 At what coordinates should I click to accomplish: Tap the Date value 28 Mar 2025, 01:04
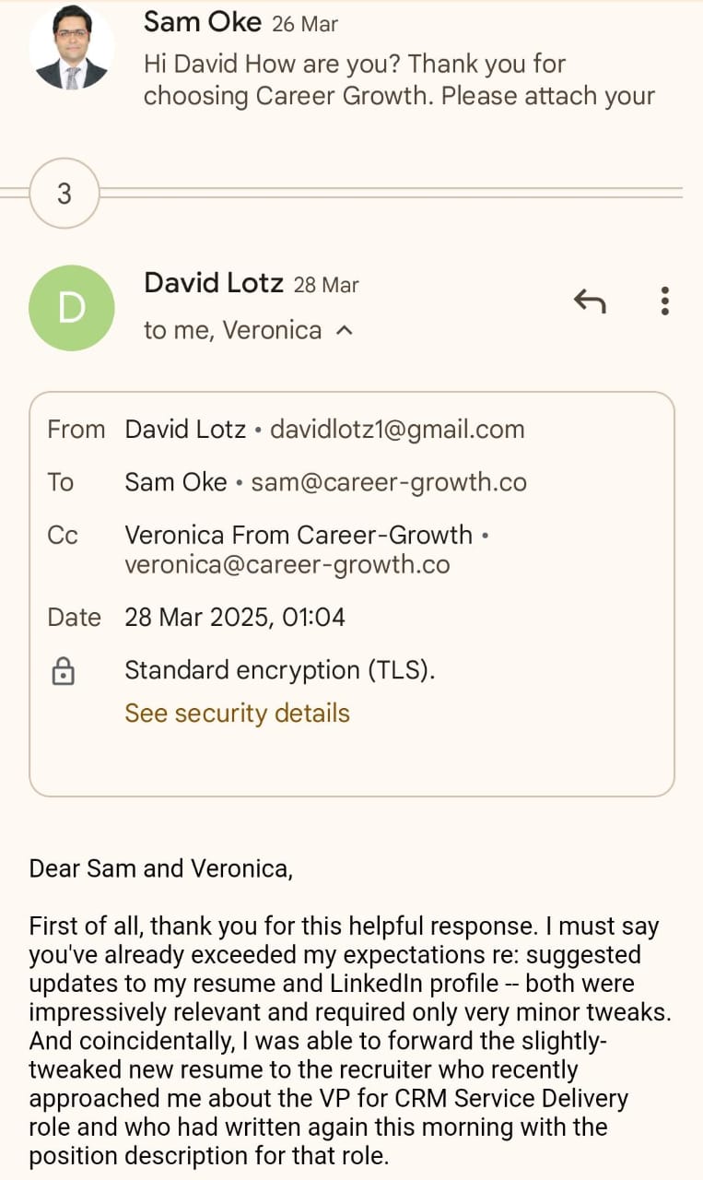[235, 617]
